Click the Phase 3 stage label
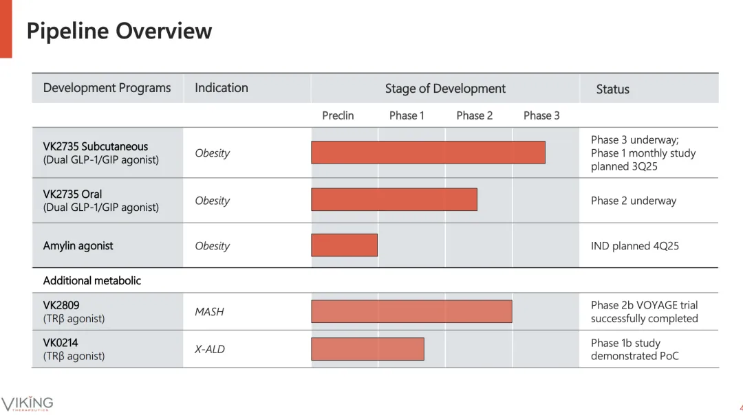Screen dimensions: 743x415 click(x=541, y=115)
